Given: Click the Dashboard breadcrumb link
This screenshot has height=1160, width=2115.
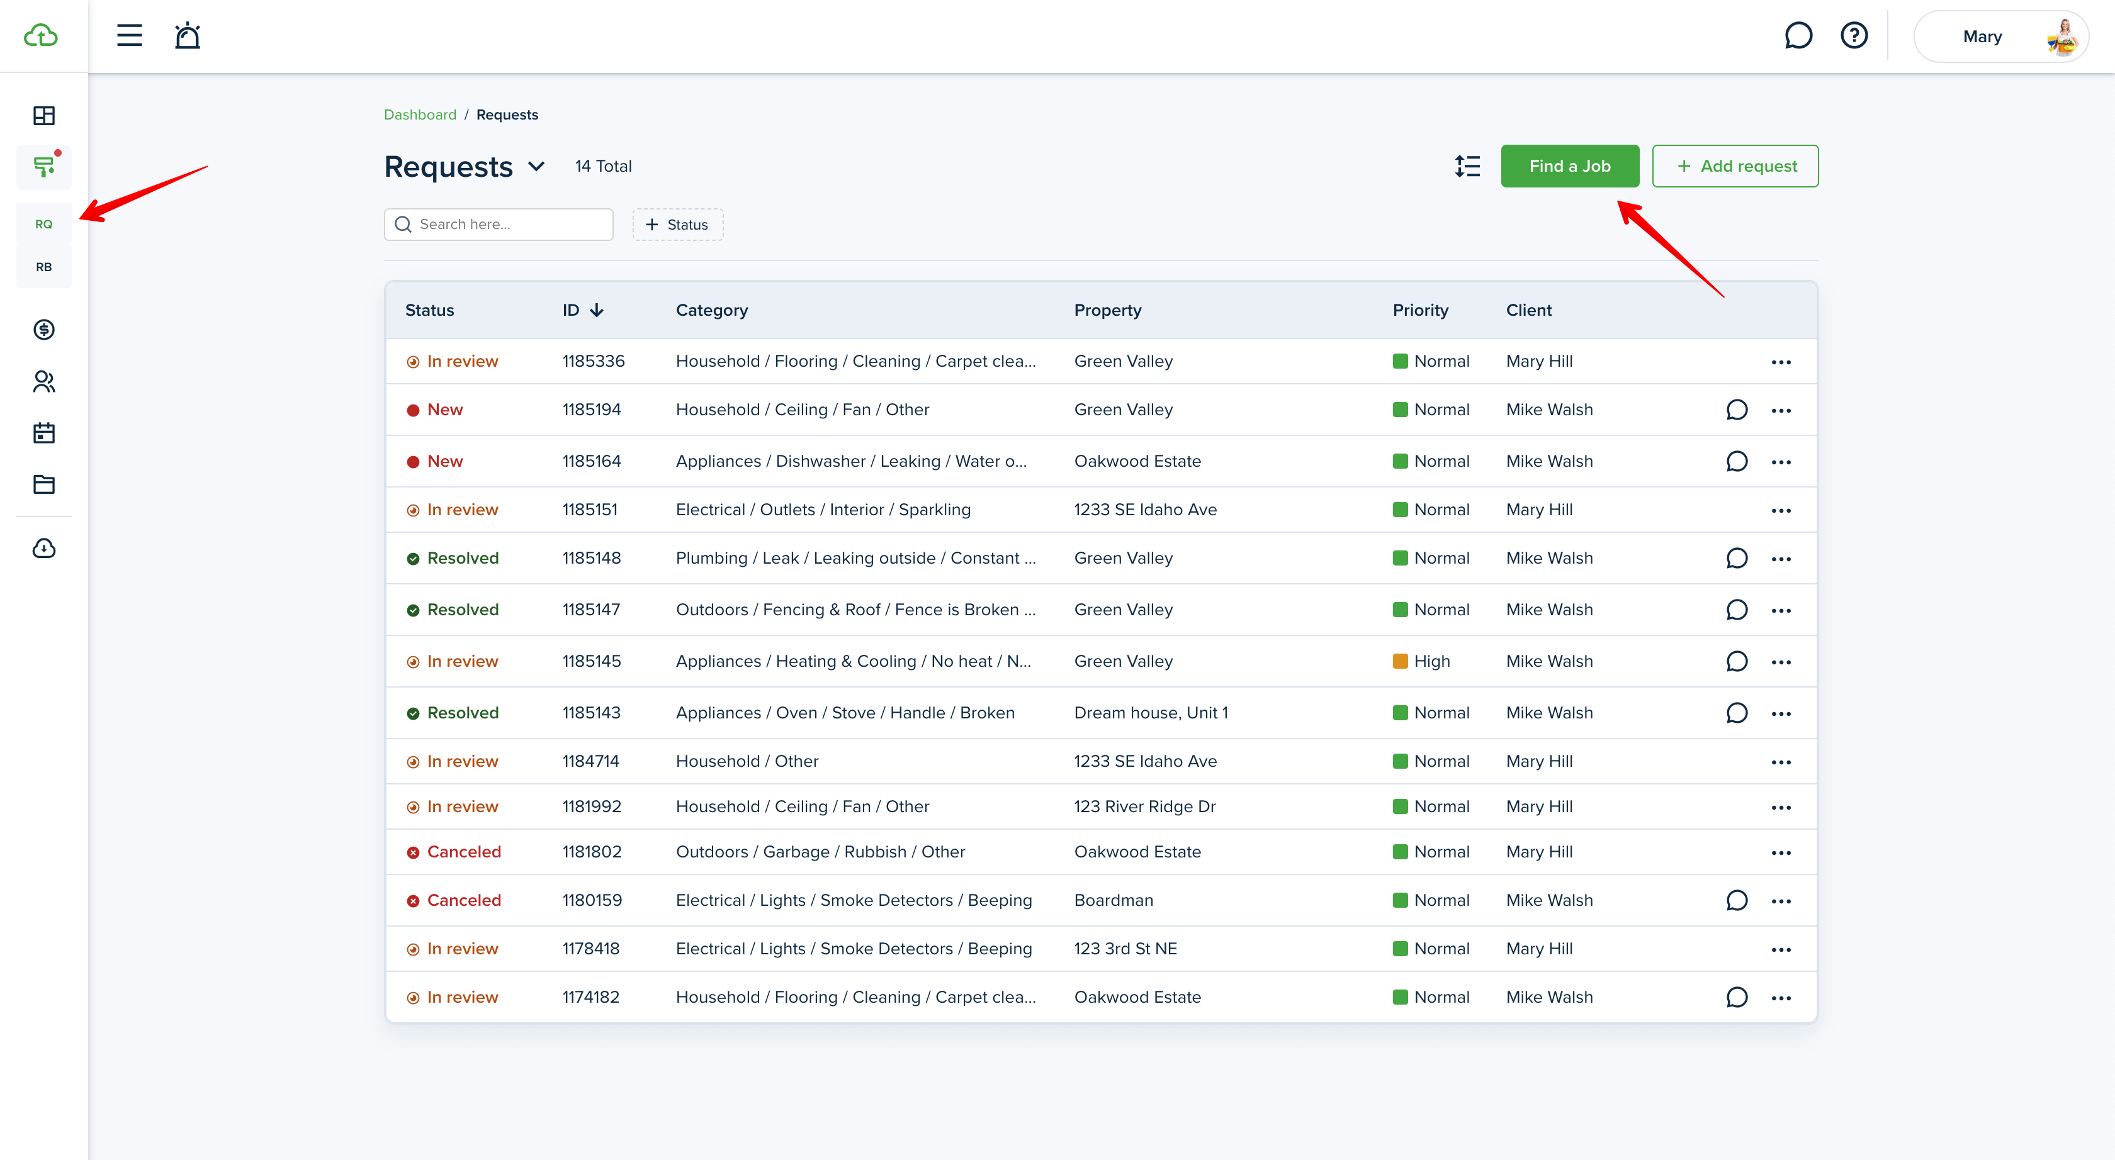Looking at the screenshot, I should tap(420, 115).
